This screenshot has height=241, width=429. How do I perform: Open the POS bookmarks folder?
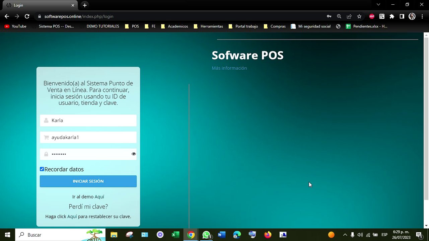click(132, 26)
